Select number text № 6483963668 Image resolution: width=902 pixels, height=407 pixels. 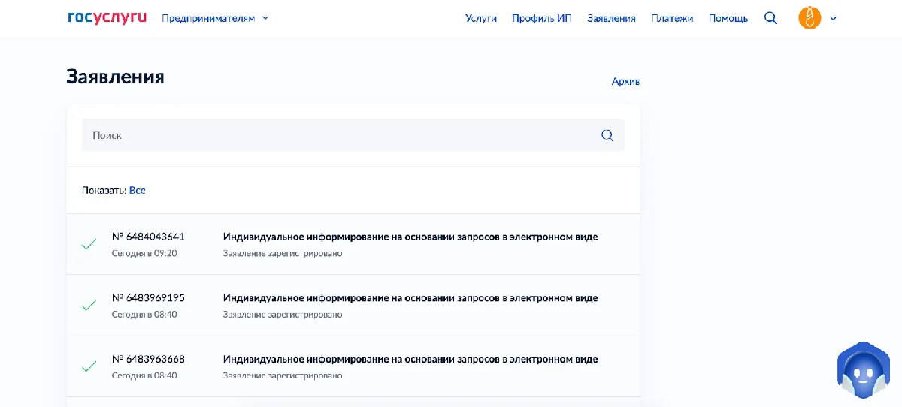pos(148,360)
